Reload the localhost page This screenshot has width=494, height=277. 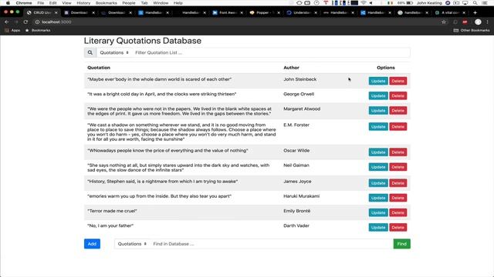tap(25, 22)
